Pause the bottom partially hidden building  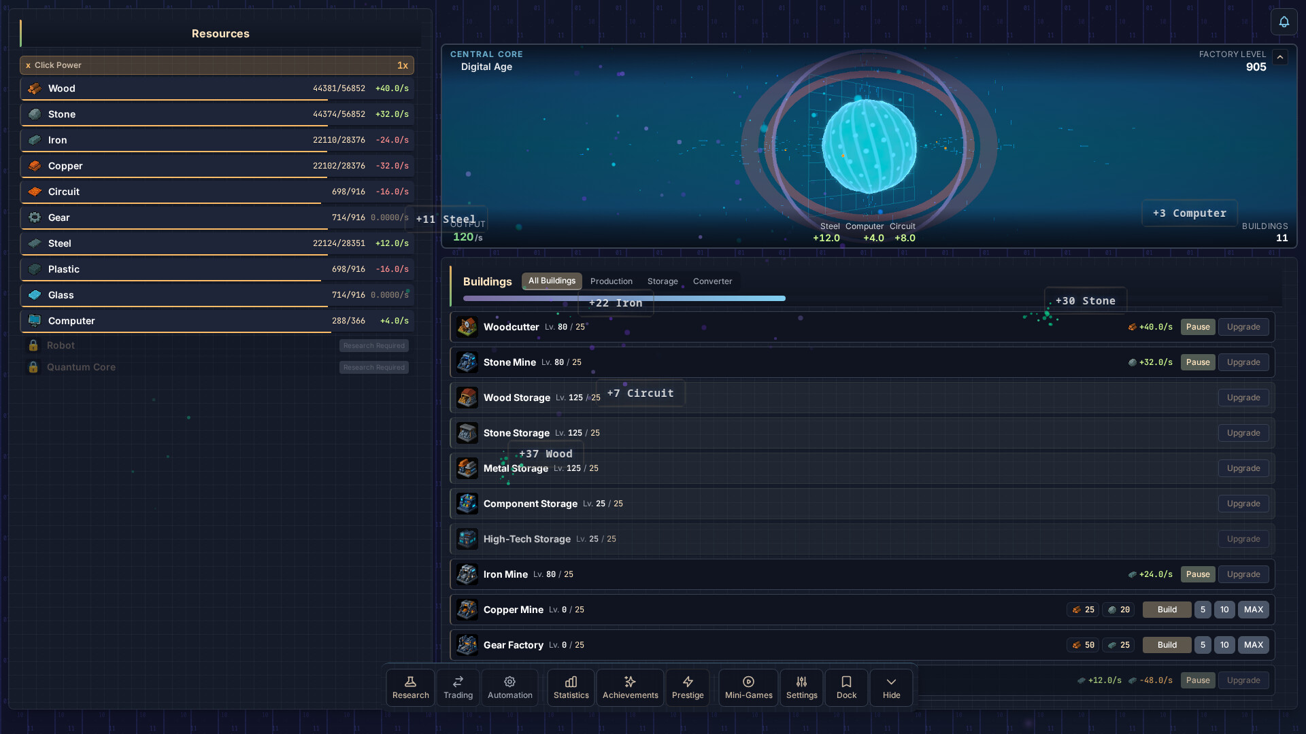pos(1198,680)
